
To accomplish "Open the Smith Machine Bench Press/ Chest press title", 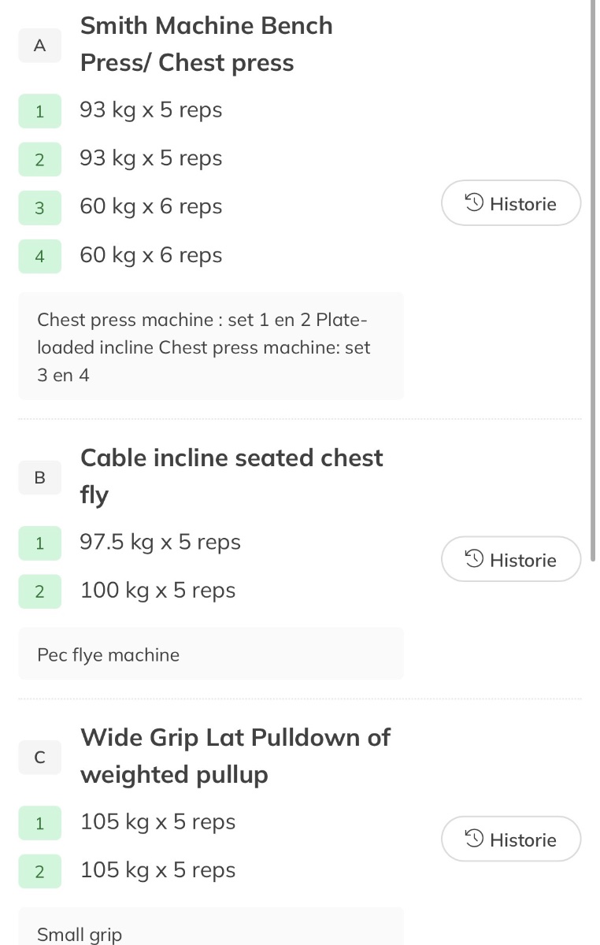I will [x=206, y=44].
